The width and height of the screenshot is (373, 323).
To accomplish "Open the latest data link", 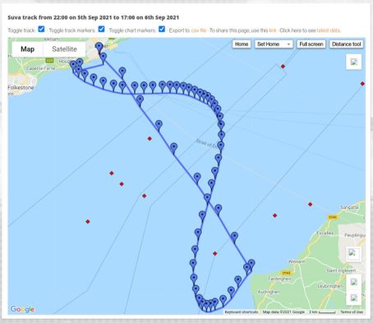I will point(329,30).
